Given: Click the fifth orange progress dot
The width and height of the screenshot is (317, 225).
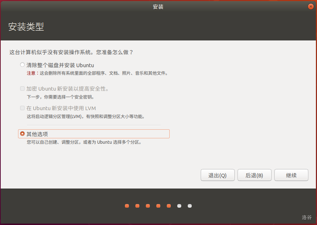Looking at the screenshot, I should click(x=169, y=206).
